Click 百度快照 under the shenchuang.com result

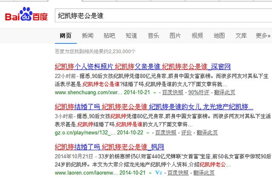(x=173, y=93)
